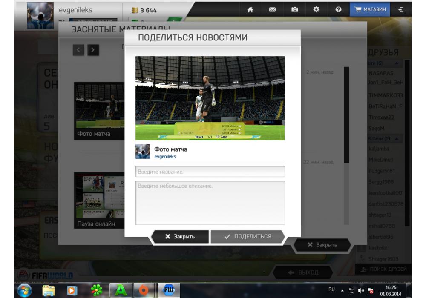Click the FIFA World logo
This screenshot has width=426, height=298.
click(x=46, y=275)
